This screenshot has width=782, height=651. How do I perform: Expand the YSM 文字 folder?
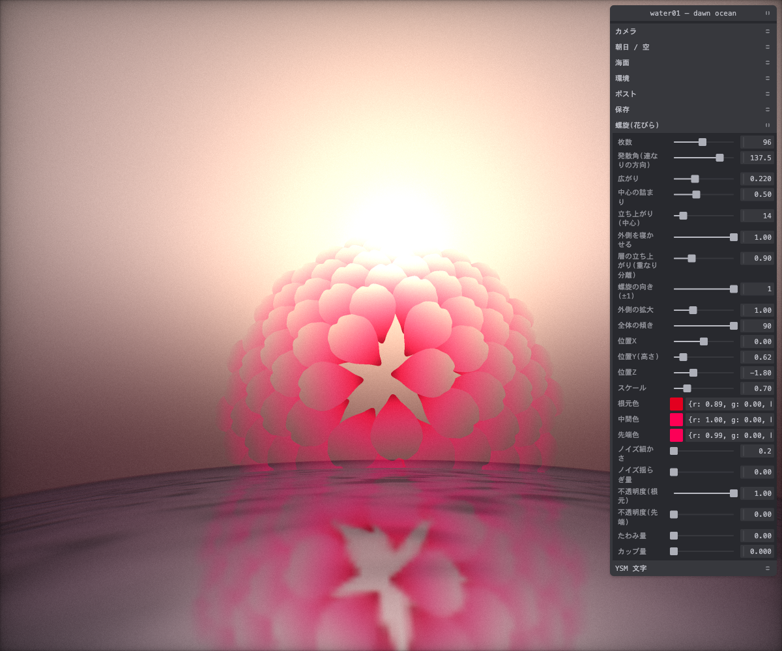tap(693, 568)
